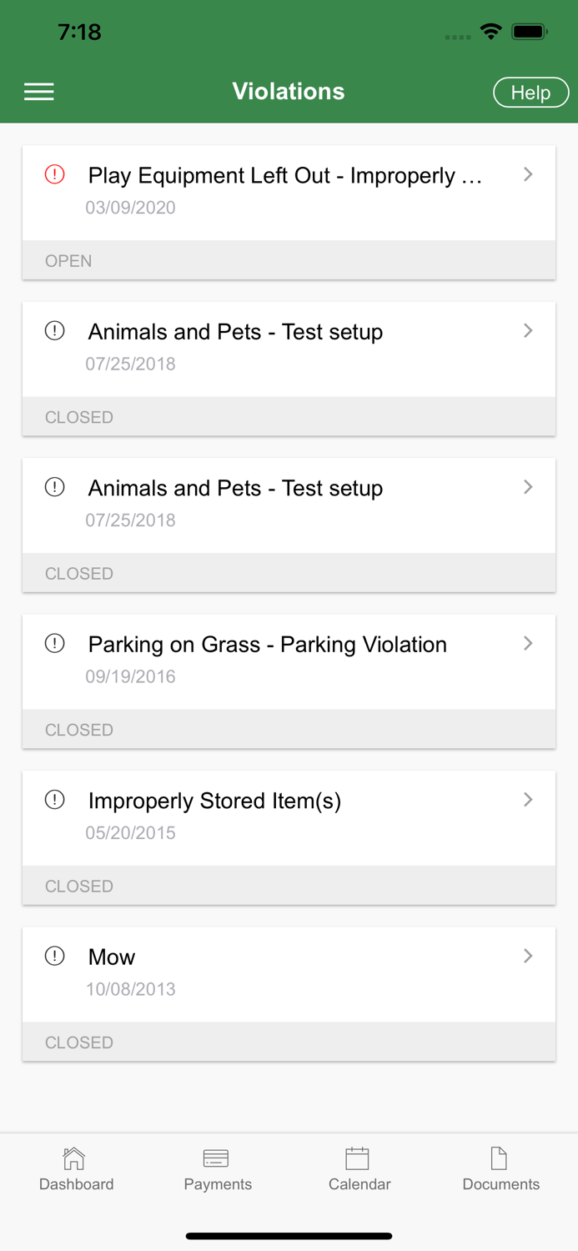This screenshot has width=578, height=1251.
Task: Expand the Mow violation chevron
Action: pos(528,956)
